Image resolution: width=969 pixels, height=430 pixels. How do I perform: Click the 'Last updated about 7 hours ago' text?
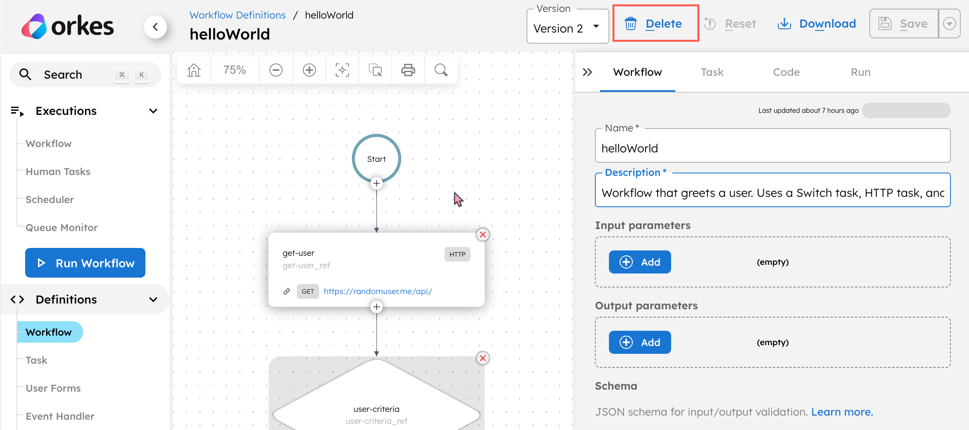[808, 110]
